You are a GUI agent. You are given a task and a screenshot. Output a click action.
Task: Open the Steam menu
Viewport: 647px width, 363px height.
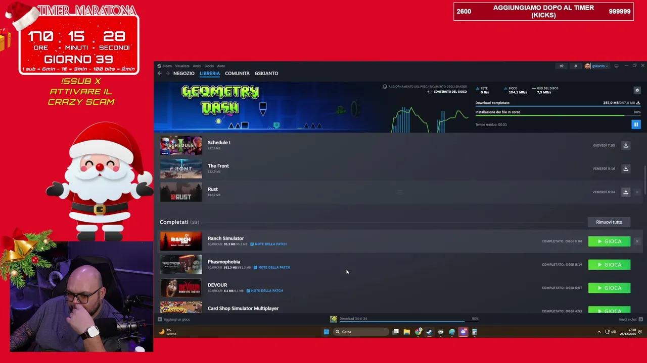[x=165, y=66]
